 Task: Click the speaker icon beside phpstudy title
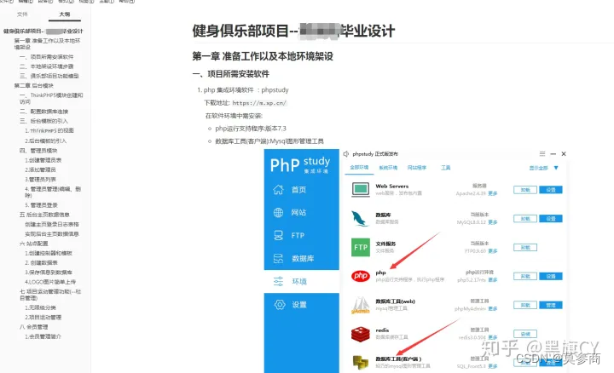[x=345, y=153]
